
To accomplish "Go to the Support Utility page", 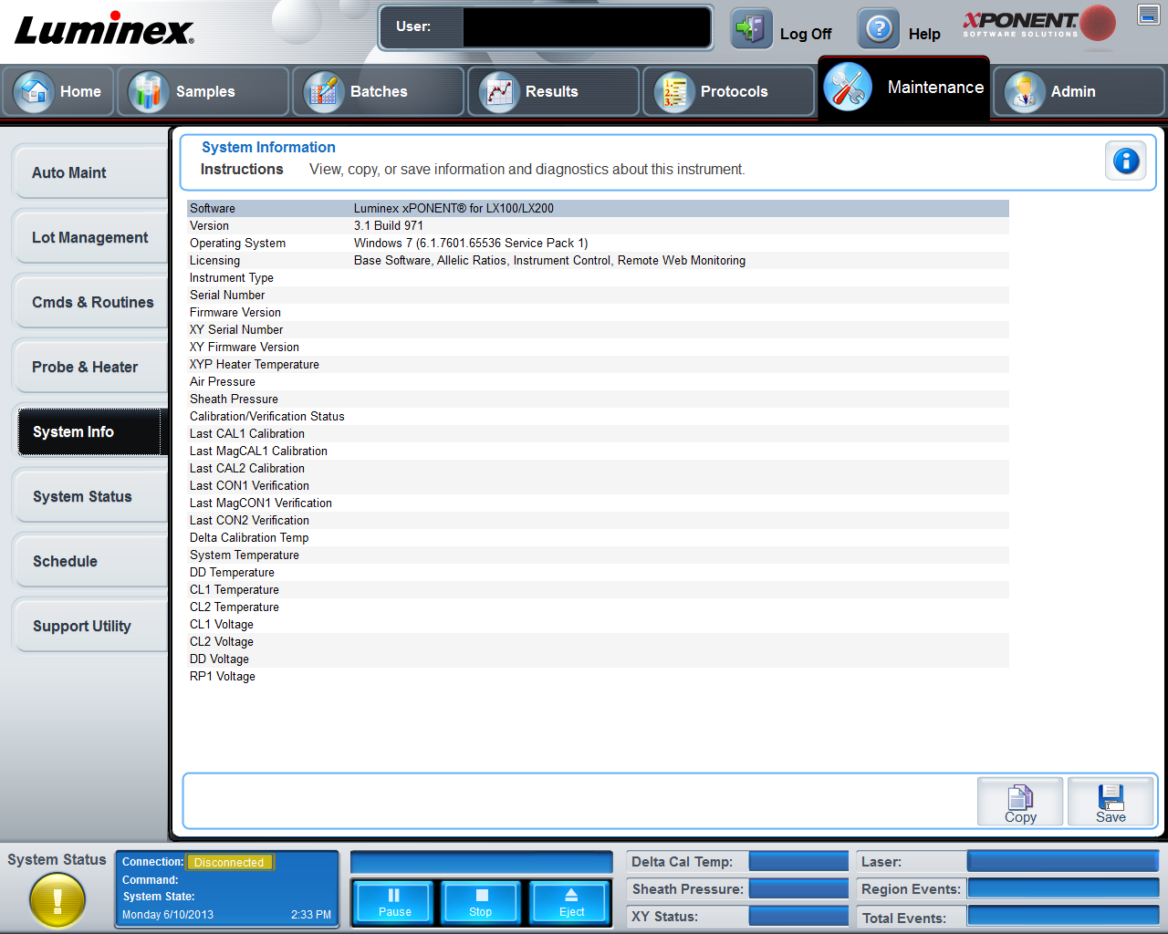I will (89, 626).
